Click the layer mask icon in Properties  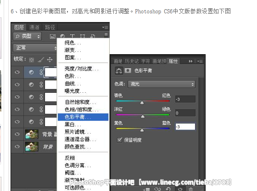point(128,71)
